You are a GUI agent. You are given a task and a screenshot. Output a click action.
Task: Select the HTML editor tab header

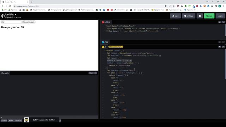106,22
